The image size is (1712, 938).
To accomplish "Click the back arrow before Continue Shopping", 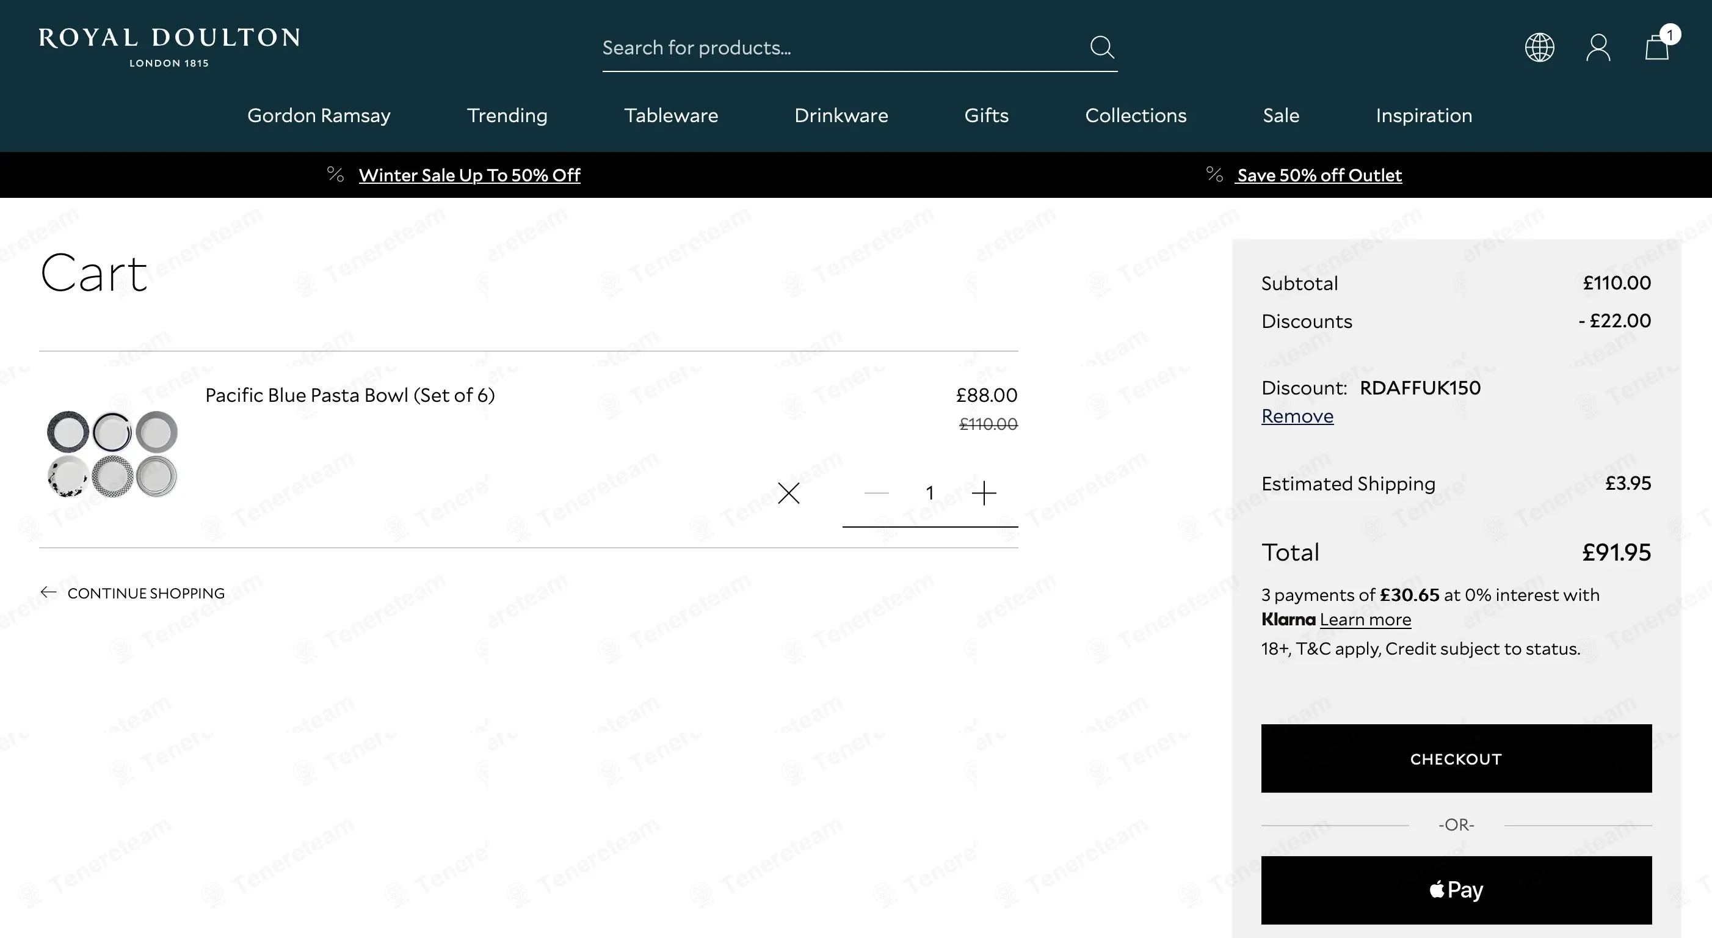I will (48, 592).
